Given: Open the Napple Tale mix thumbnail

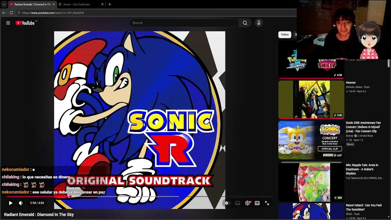Looking at the screenshot, I should pyautogui.click(x=311, y=182).
